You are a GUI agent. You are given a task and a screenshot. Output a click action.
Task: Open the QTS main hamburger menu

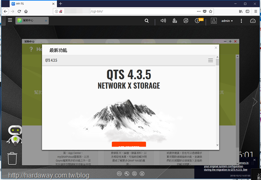[10, 20]
